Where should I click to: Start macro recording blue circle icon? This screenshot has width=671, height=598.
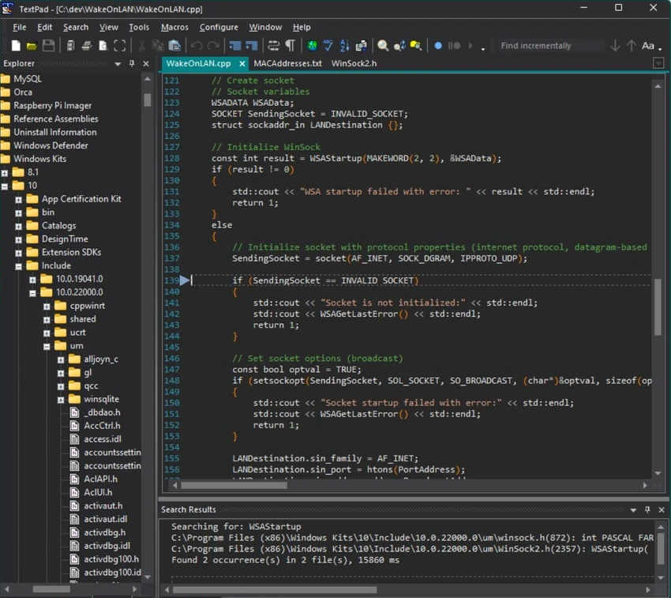tap(438, 45)
